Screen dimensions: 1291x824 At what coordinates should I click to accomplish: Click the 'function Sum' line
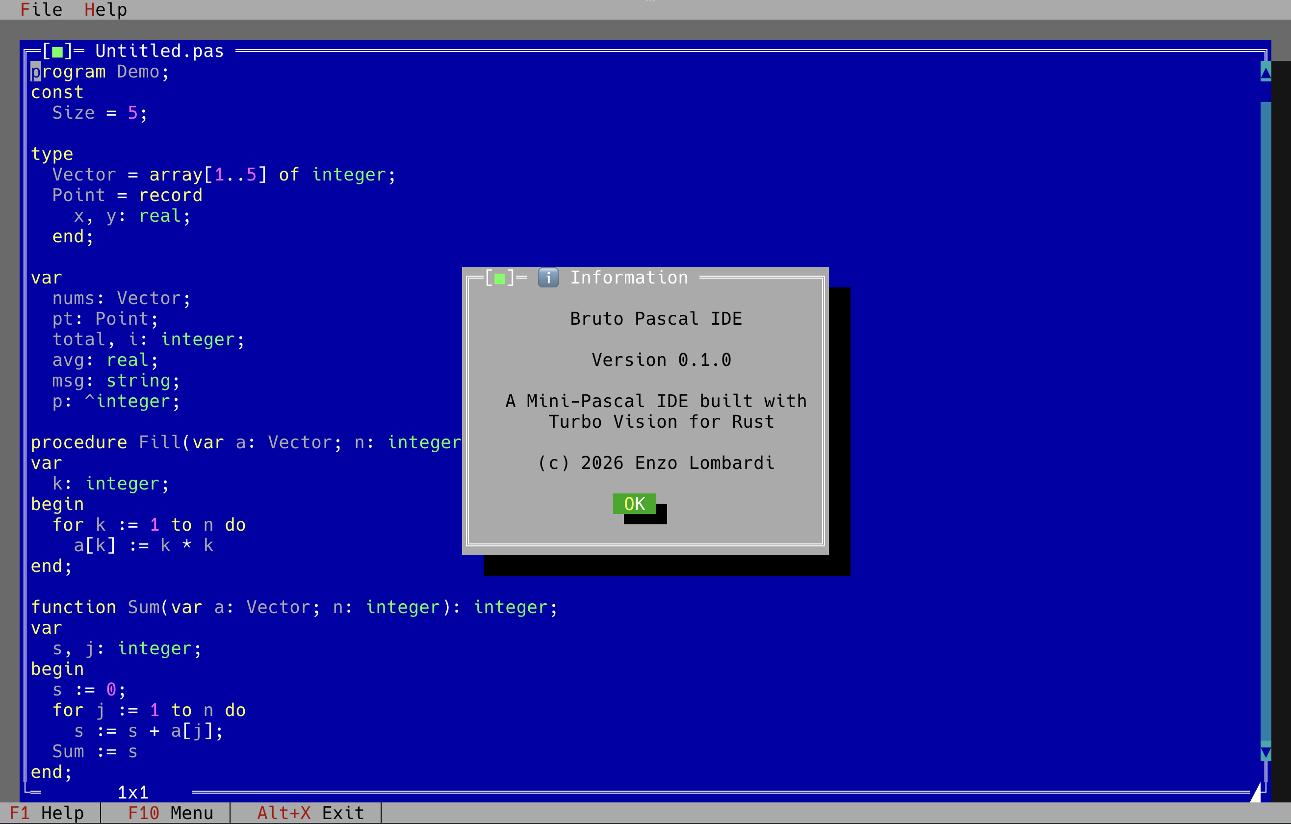[x=294, y=607]
